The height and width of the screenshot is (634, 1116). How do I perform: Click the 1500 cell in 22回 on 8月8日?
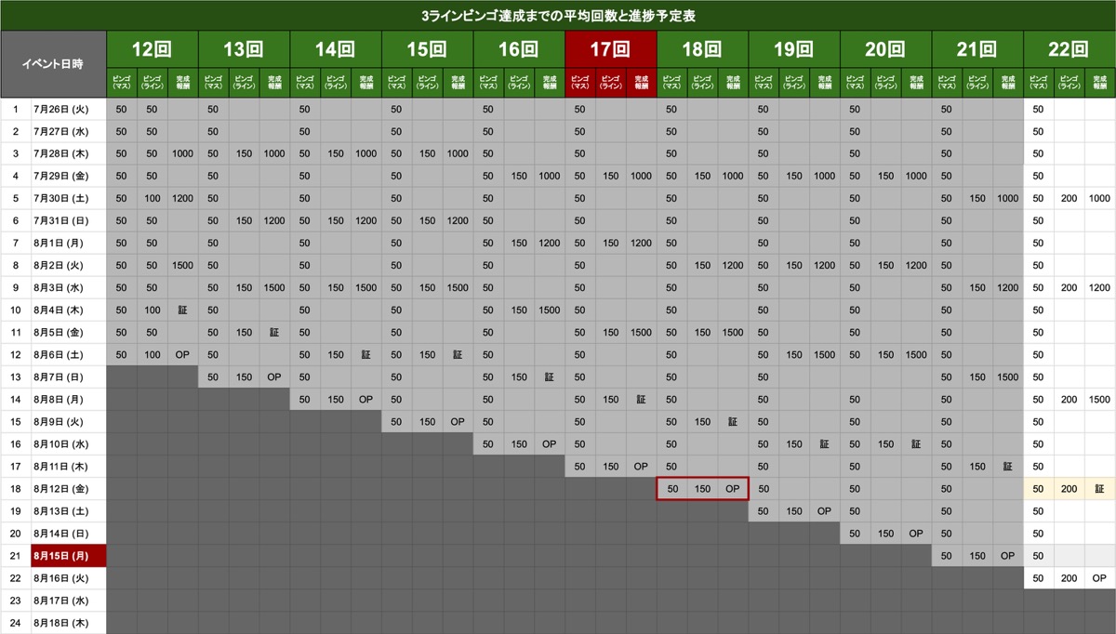point(1099,400)
